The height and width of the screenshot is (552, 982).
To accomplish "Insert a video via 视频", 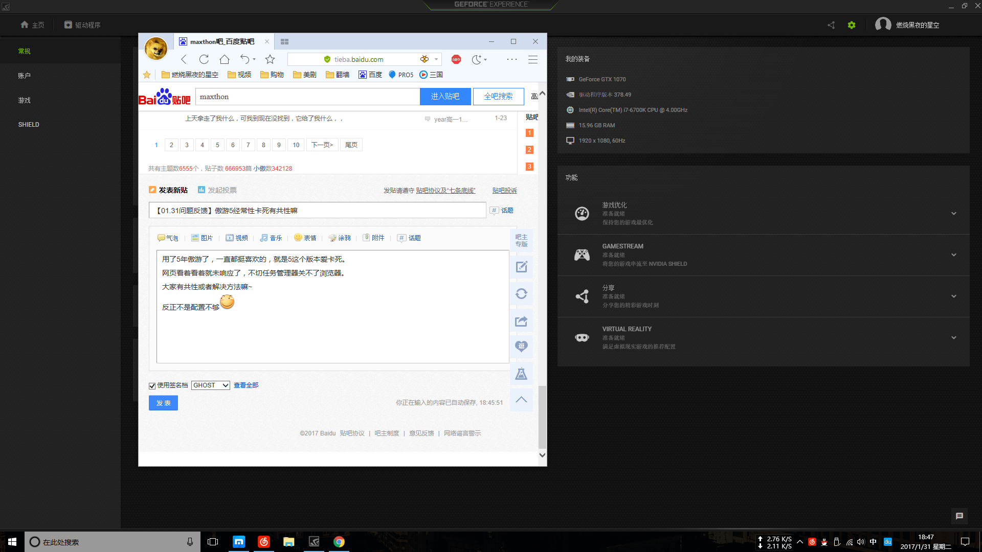I will click(237, 238).
